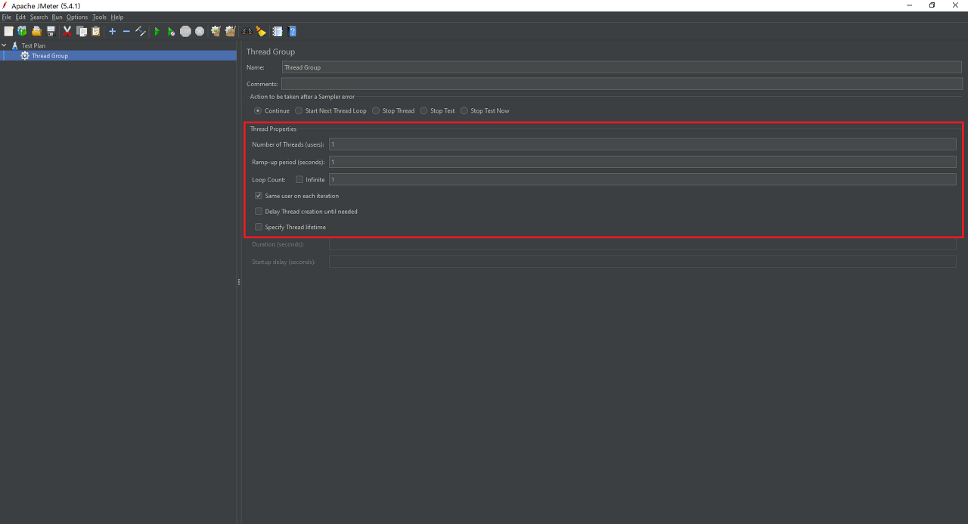This screenshot has height=524, width=968.
Task: Minimize the JMeter window
Action: click(x=908, y=5)
